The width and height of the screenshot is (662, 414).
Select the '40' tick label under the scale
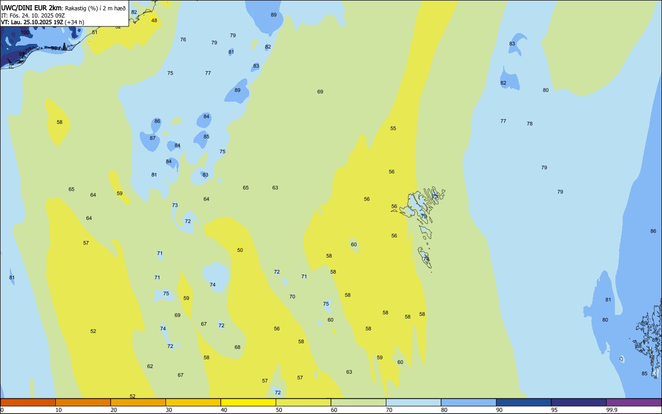tap(224, 410)
